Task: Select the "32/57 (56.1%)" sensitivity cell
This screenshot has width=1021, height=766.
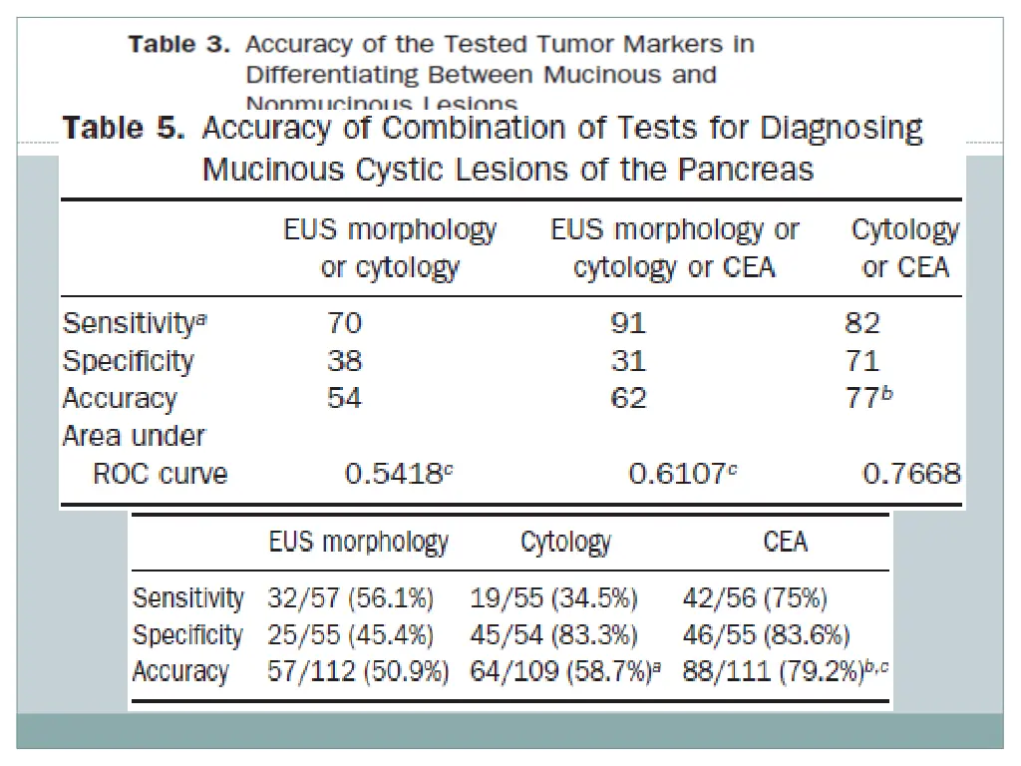Action: 350,599
